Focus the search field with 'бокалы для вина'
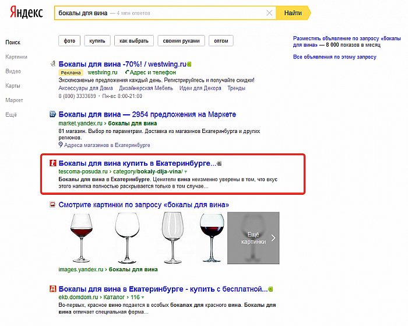The image size is (408, 326). pos(160,13)
